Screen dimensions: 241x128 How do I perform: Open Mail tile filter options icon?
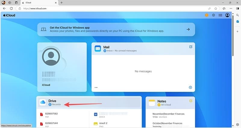click(190, 87)
